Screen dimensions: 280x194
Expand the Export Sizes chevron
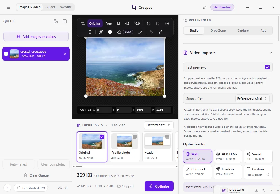tap(106, 125)
